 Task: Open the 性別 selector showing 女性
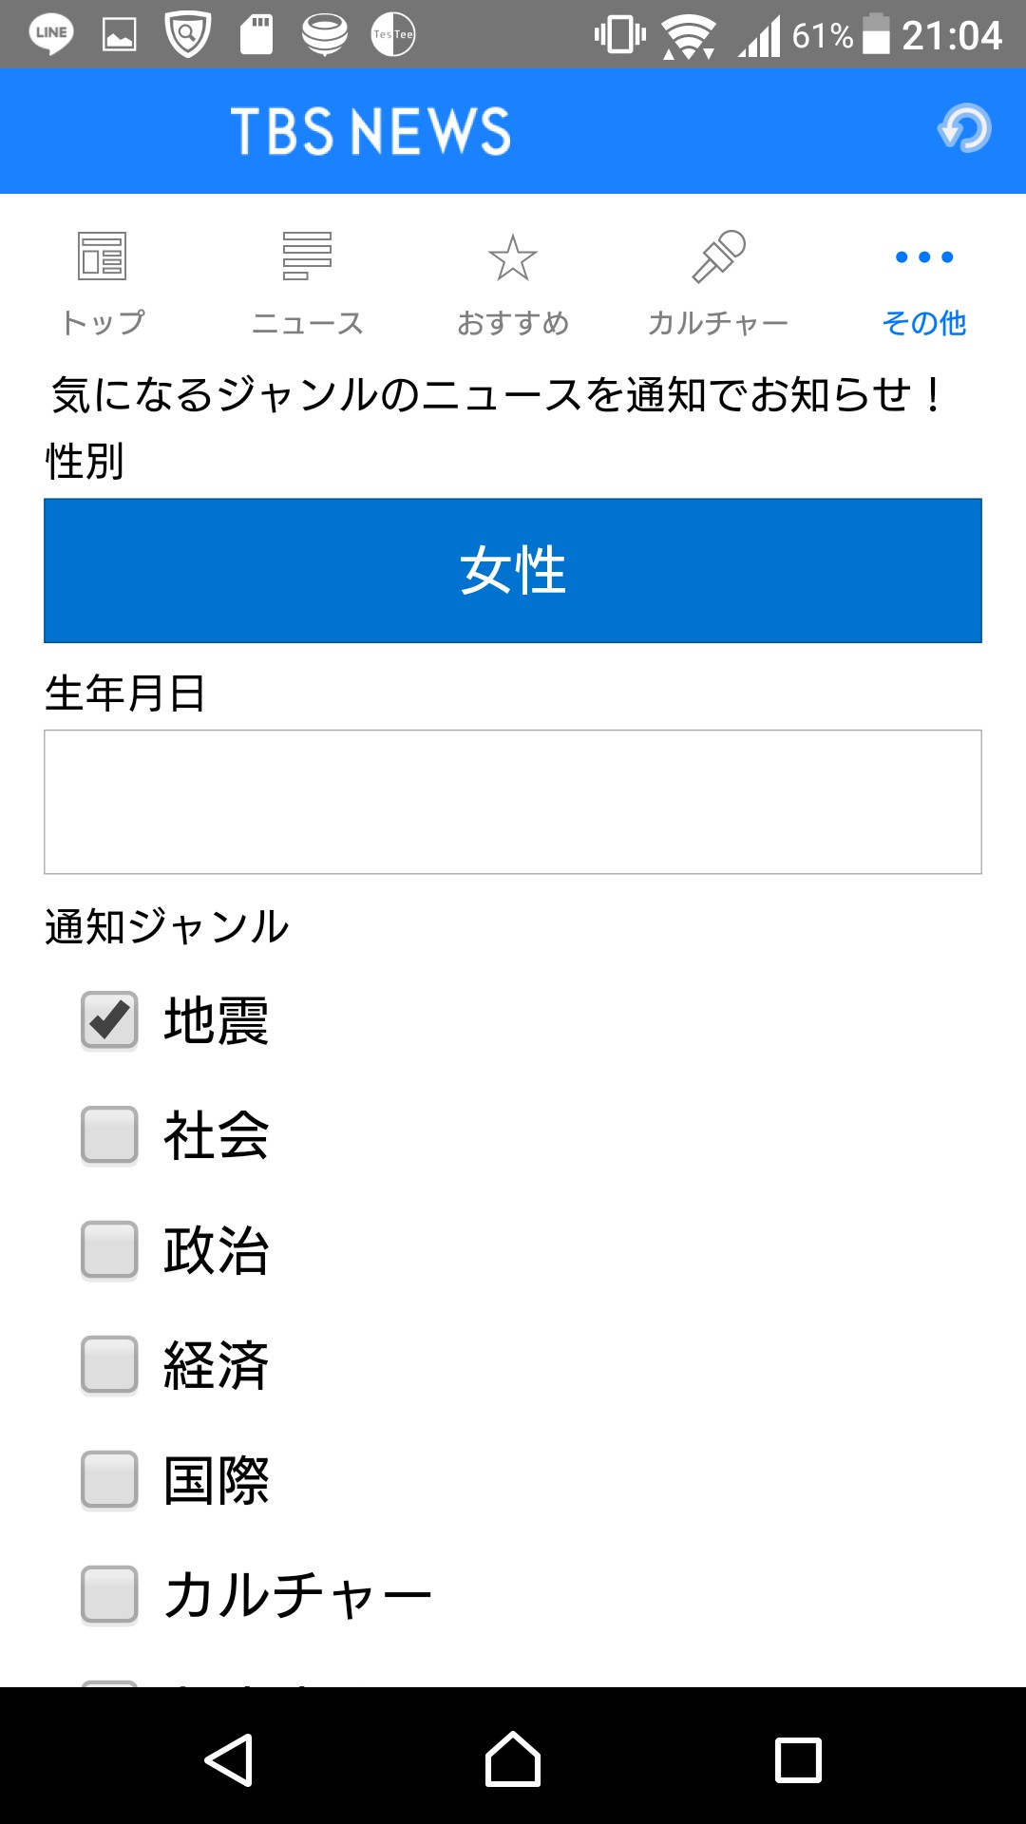pyautogui.click(x=513, y=571)
